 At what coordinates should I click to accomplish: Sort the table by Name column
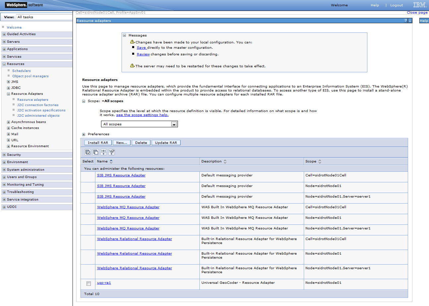click(111, 161)
